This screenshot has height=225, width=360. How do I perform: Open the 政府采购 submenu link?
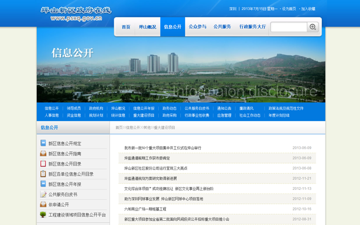(169, 116)
